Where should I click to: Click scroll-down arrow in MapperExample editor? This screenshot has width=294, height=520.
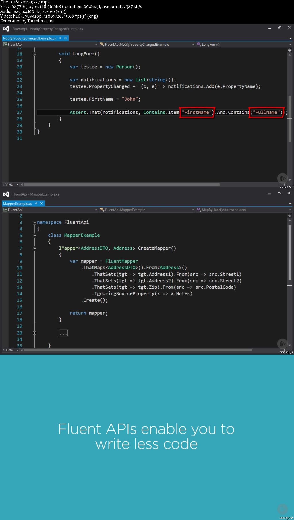click(x=290, y=345)
